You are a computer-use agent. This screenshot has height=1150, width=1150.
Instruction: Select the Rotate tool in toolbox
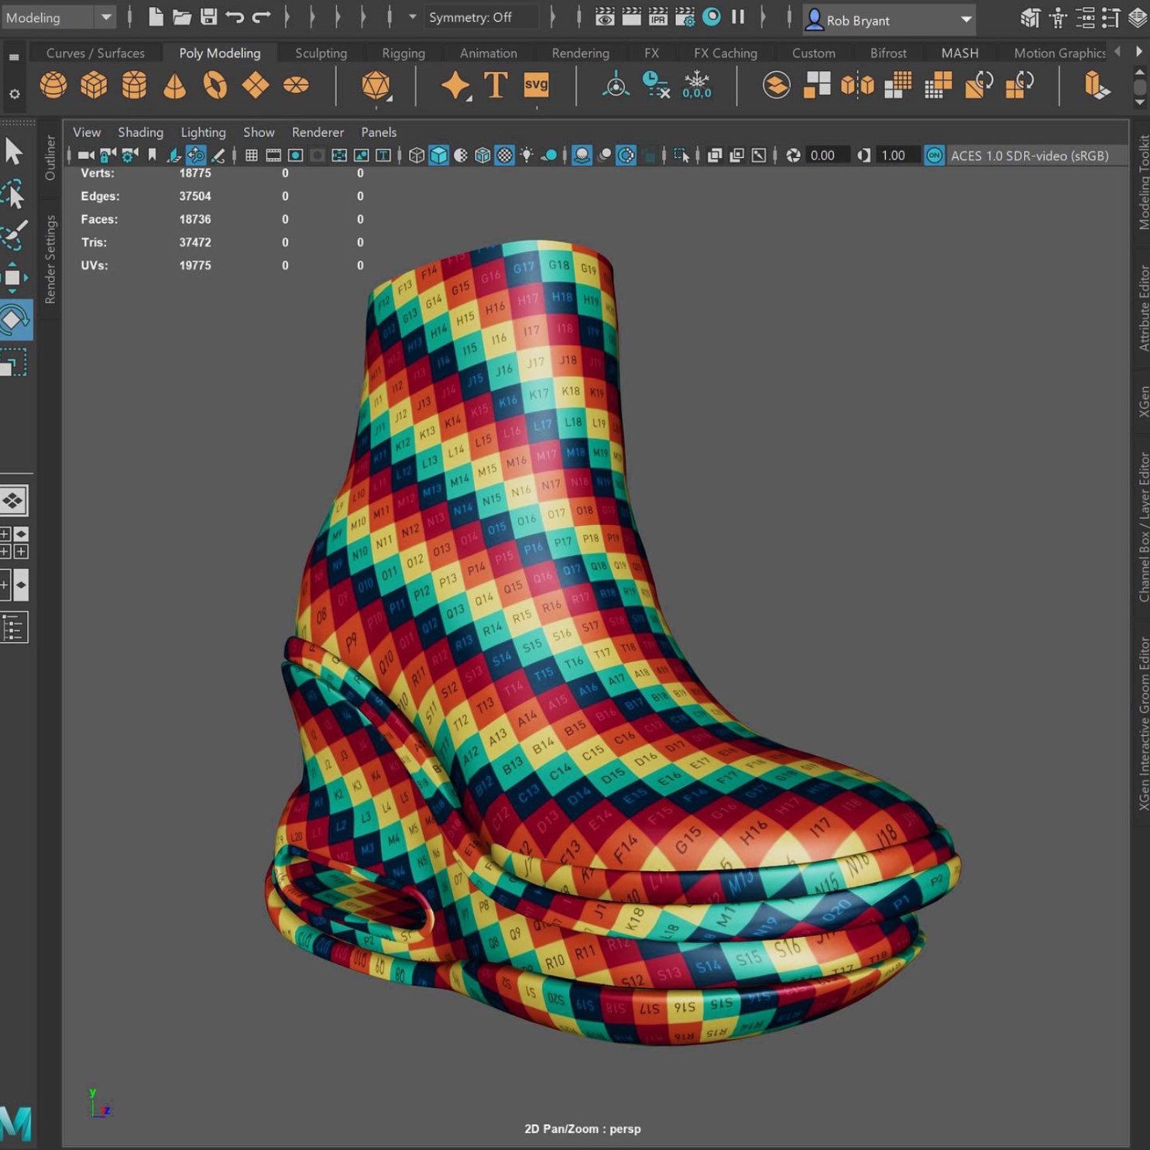point(14,319)
